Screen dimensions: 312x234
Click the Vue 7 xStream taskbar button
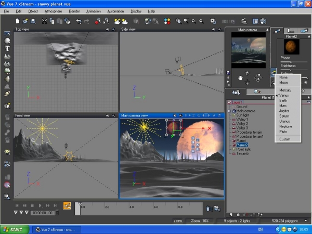pos(57,230)
